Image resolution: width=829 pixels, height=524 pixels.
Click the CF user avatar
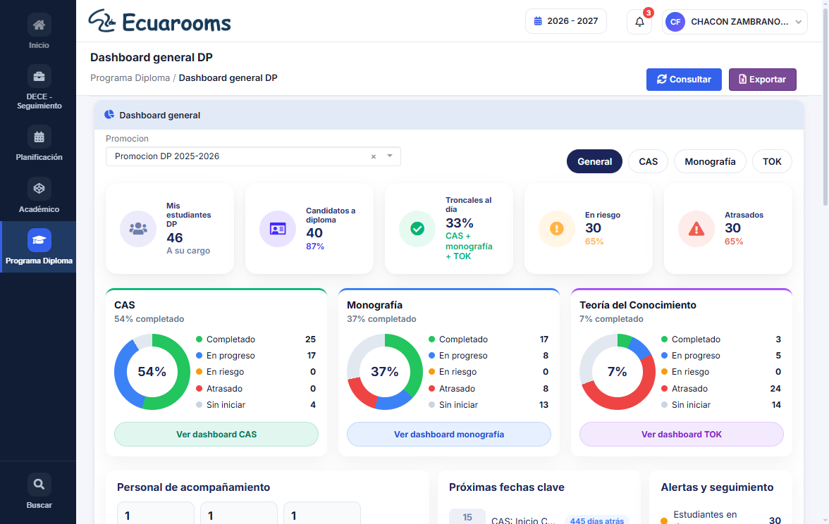click(x=675, y=22)
